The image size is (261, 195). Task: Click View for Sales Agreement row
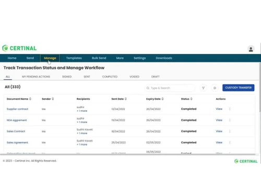tap(219, 142)
